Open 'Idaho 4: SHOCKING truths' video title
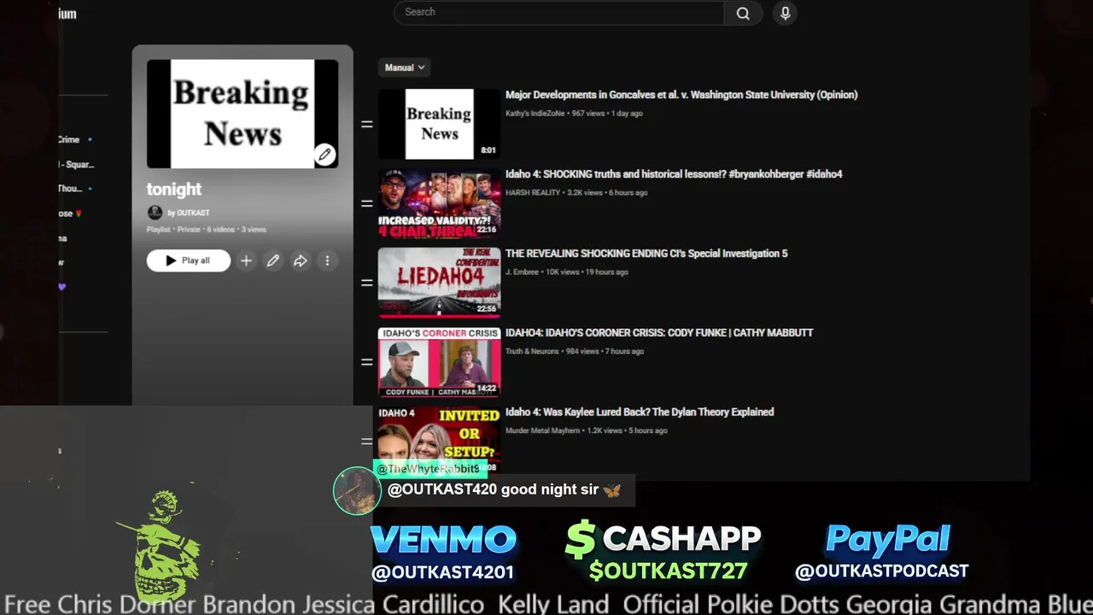 point(674,174)
